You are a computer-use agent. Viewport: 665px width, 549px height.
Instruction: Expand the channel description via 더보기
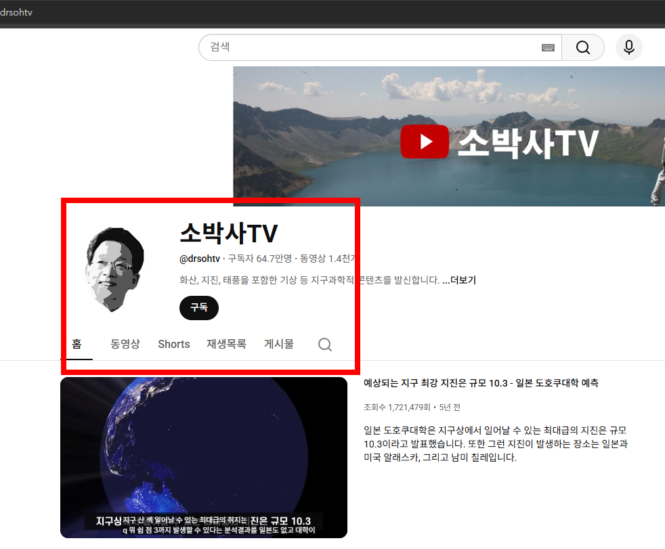coord(463,280)
